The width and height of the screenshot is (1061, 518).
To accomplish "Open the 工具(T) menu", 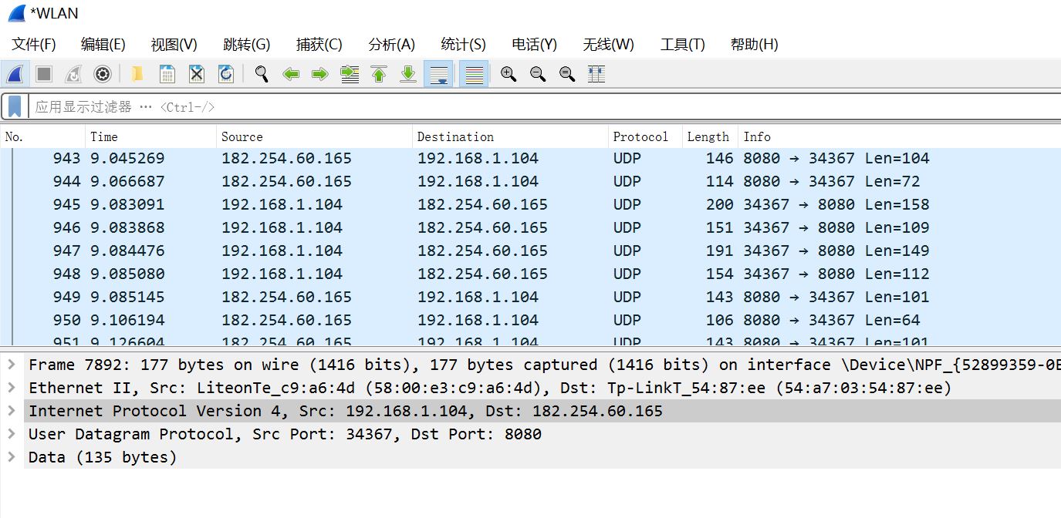I will pyautogui.click(x=682, y=45).
